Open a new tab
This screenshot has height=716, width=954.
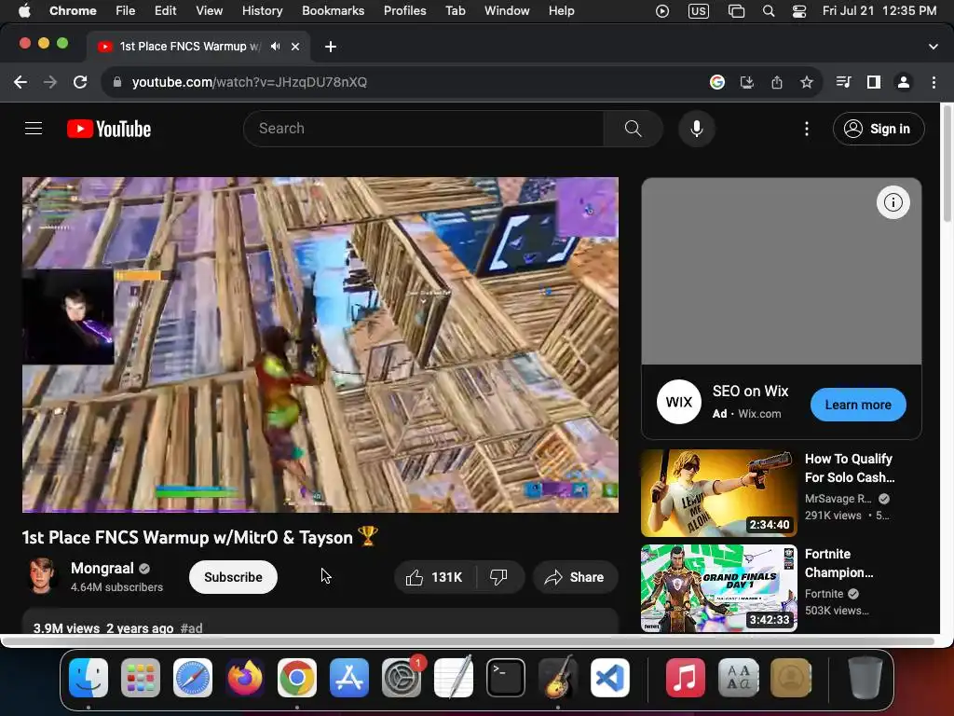click(331, 47)
